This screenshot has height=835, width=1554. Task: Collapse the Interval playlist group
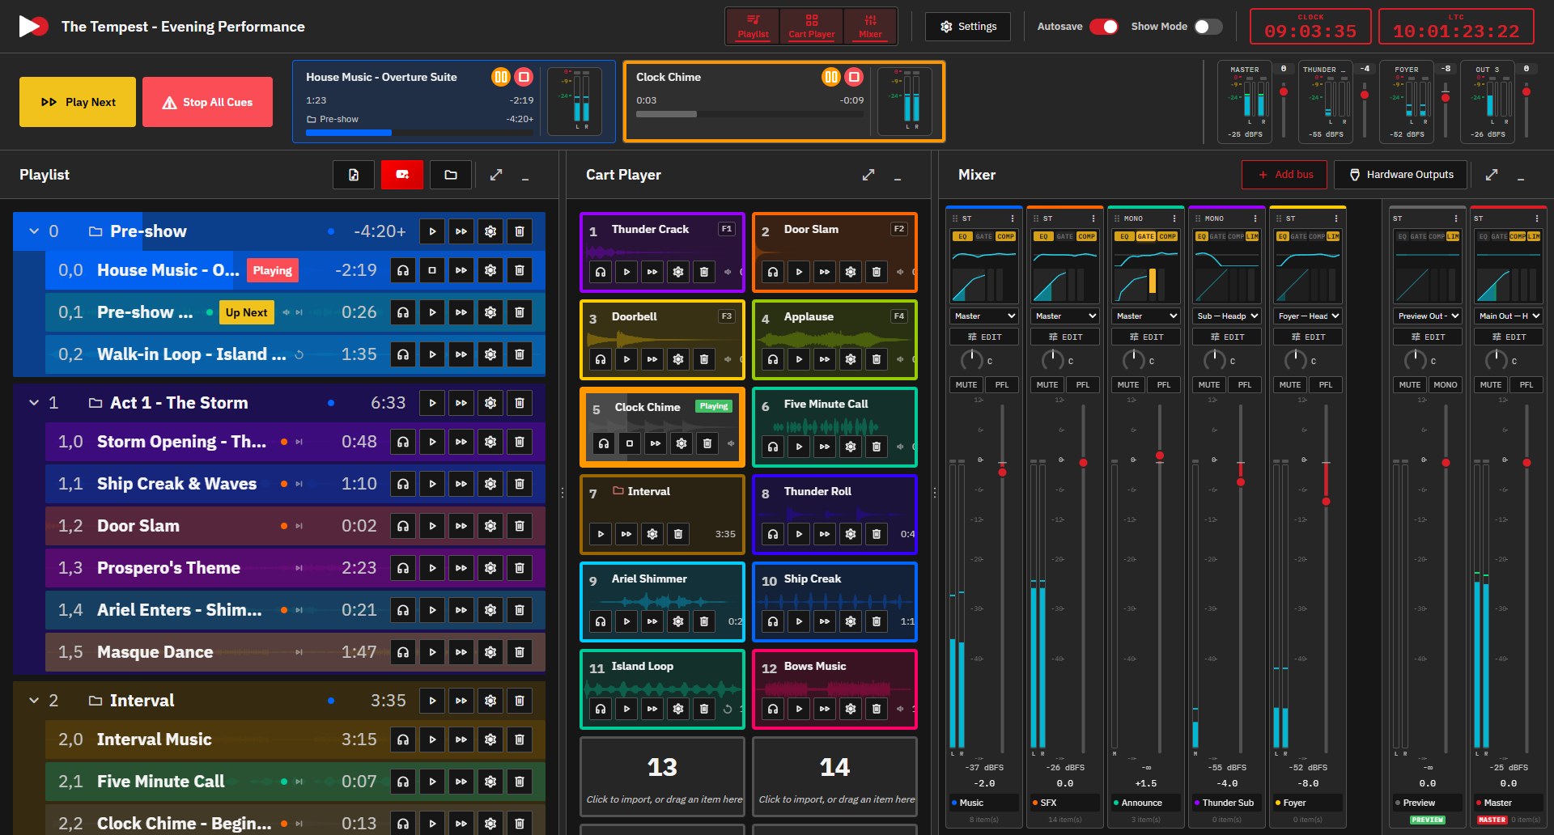point(34,701)
